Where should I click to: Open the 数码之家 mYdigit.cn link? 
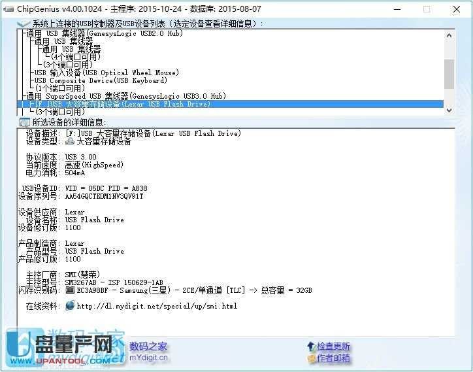pos(148,352)
